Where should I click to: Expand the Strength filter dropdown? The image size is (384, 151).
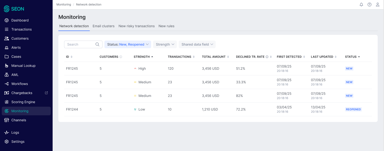coord(165,44)
